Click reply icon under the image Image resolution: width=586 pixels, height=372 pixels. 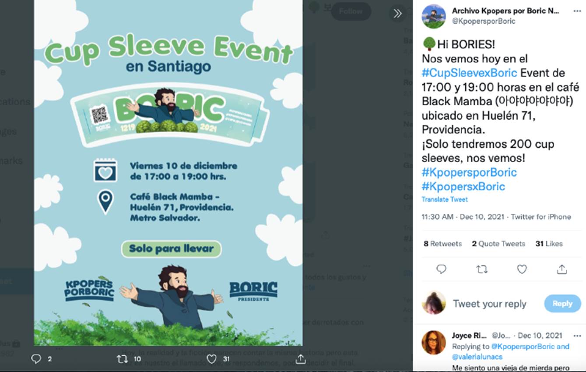click(x=36, y=359)
